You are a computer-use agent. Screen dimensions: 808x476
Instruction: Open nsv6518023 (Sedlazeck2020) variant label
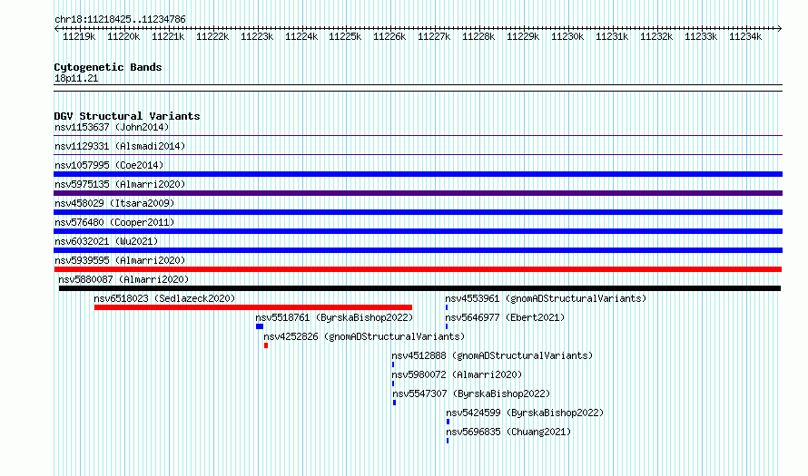pyautogui.click(x=164, y=298)
